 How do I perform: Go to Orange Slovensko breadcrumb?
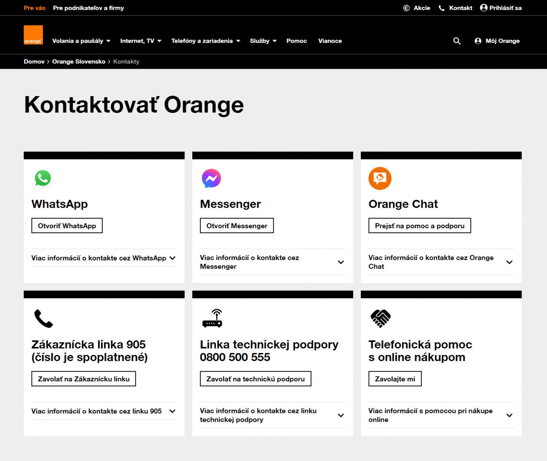(78, 61)
